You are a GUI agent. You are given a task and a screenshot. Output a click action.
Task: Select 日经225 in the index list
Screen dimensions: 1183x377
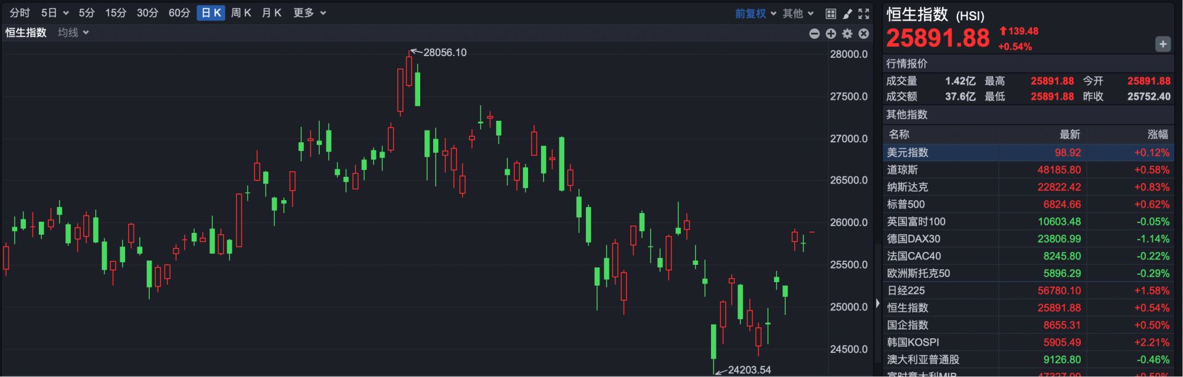pos(906,291)
